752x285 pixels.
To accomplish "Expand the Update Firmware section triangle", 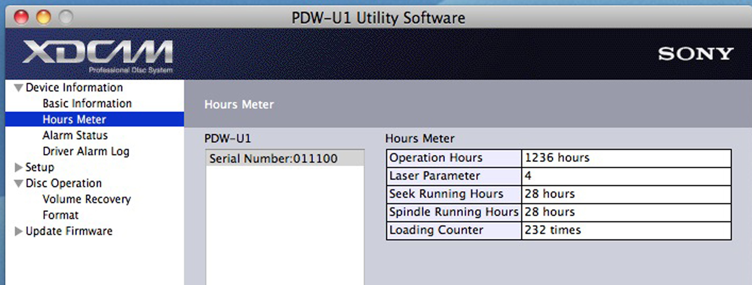I will click(x=18, y=231).
